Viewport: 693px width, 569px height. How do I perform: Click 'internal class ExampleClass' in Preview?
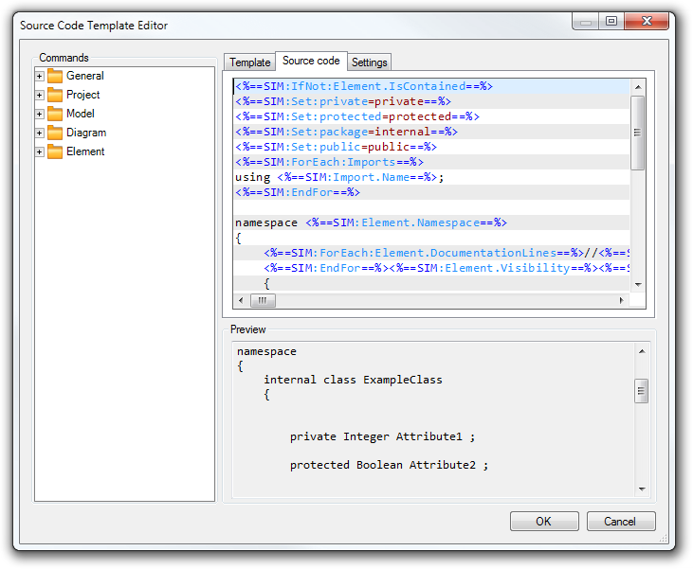pos(353,380)
